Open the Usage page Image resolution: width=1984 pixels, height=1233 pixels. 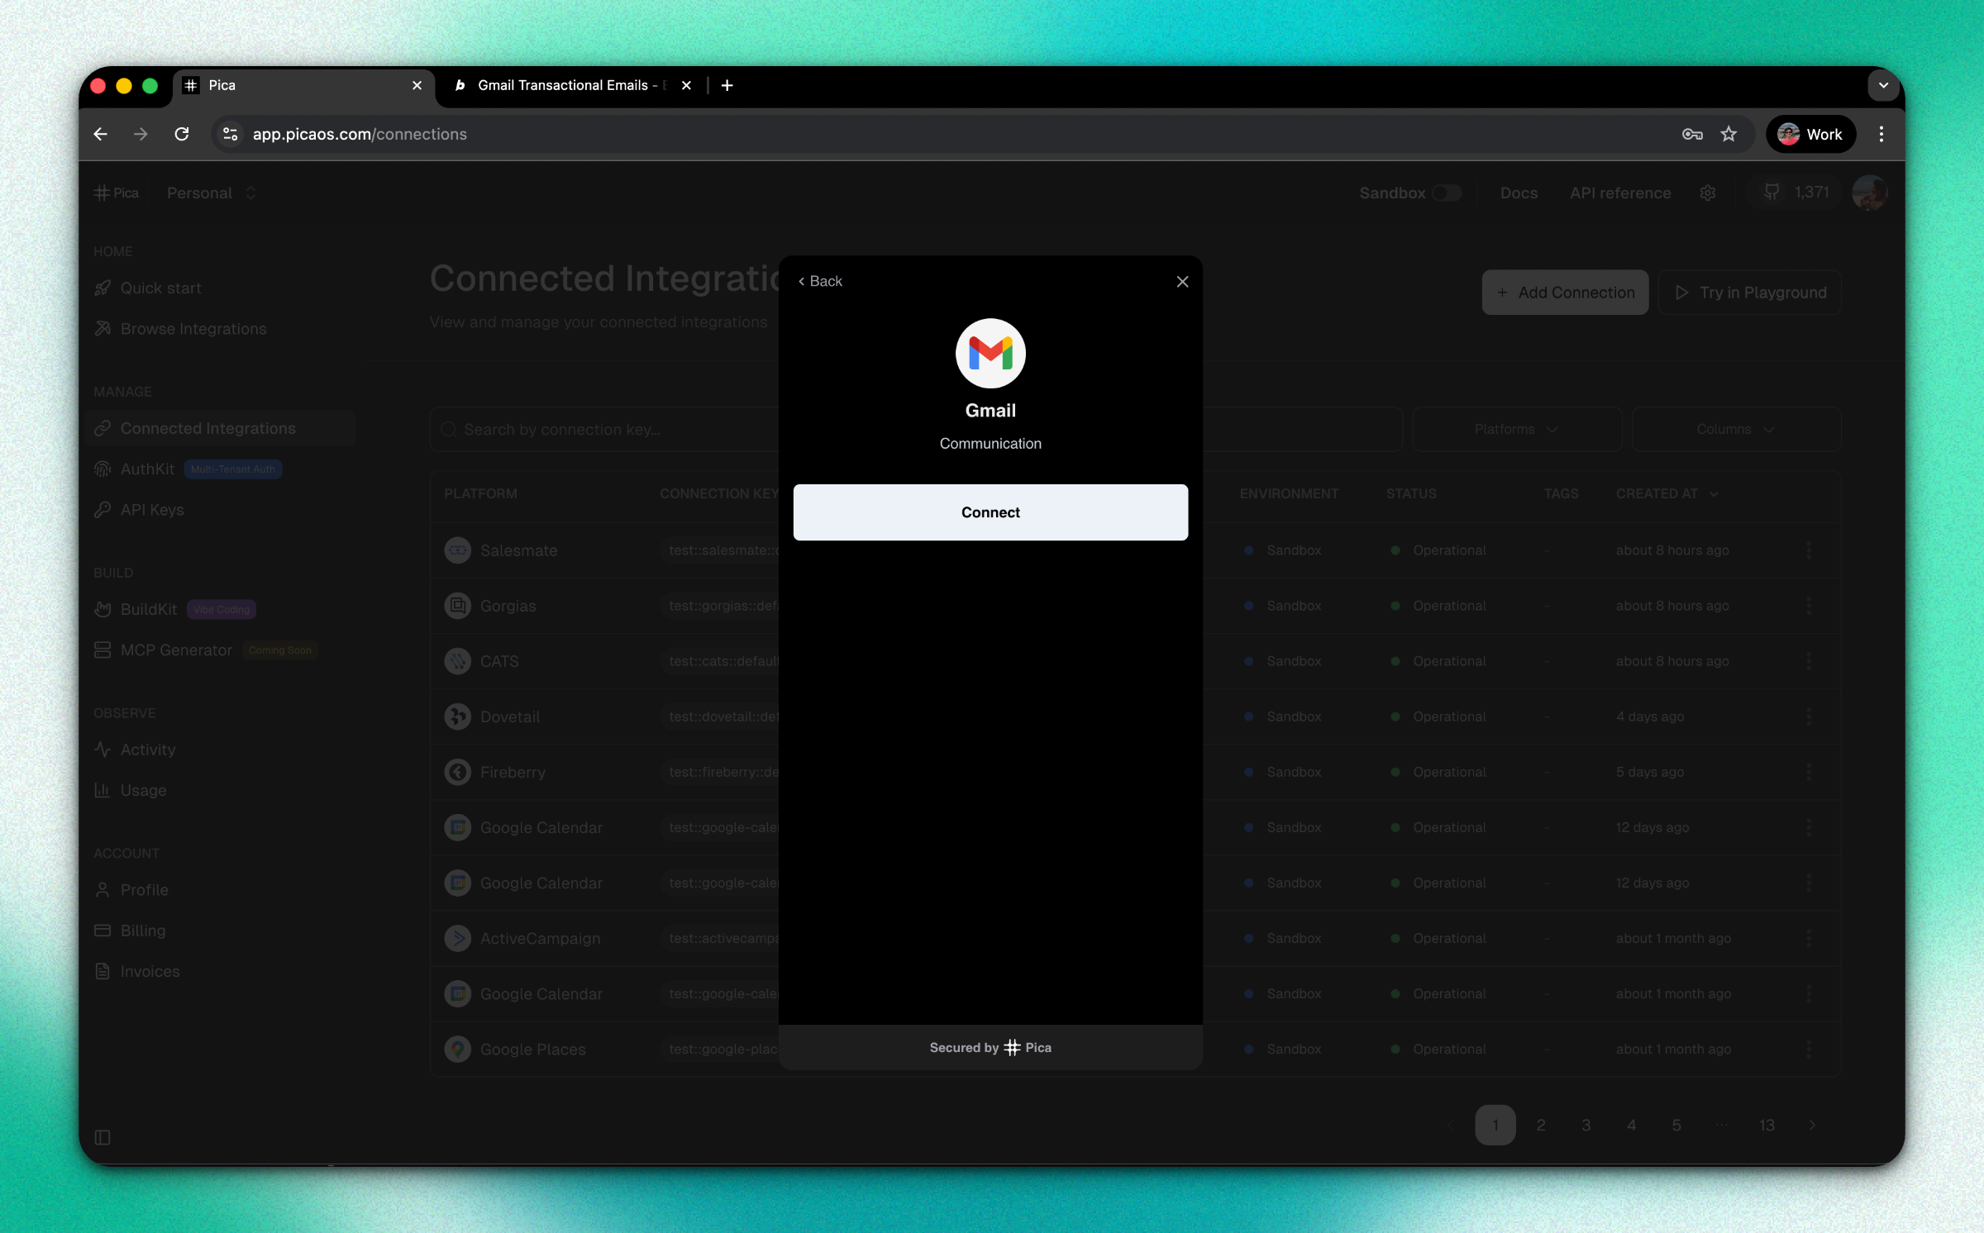[x=142, y=790]
